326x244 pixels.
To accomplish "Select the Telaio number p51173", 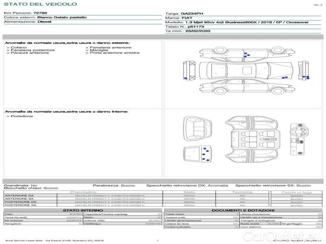I will click(196, 26).
